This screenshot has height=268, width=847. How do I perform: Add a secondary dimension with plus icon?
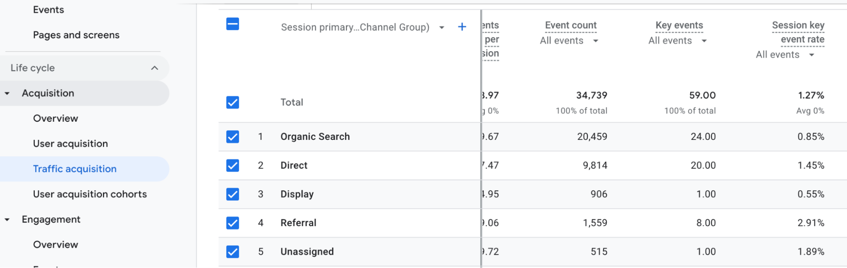pos(462,27)
